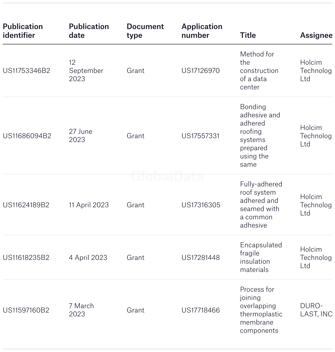Click the Application number column header

pos(202,31)
